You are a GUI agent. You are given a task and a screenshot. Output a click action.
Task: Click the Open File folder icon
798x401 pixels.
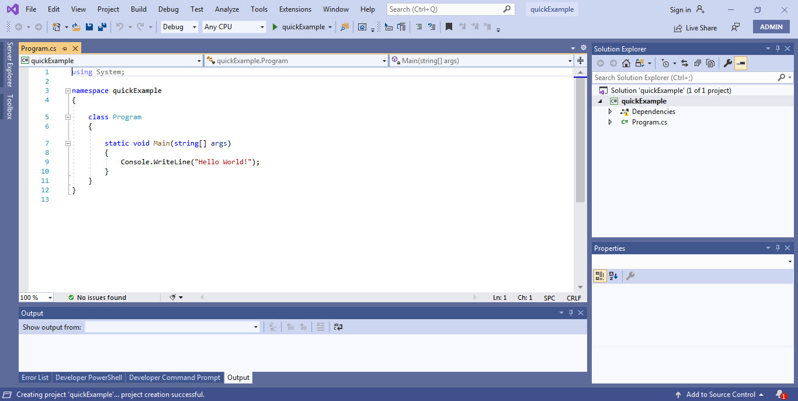[76, 27]
